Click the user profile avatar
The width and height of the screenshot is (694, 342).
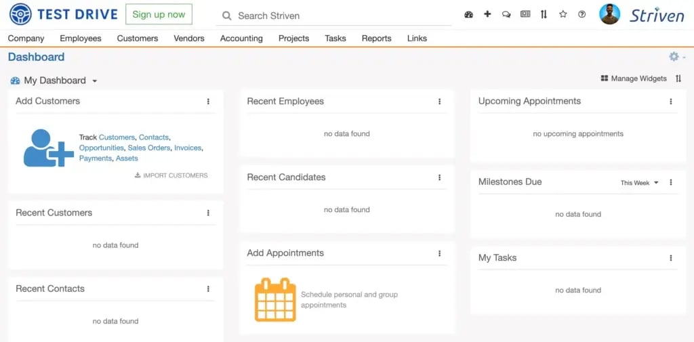pyautogui.click(x=610, y=14)
